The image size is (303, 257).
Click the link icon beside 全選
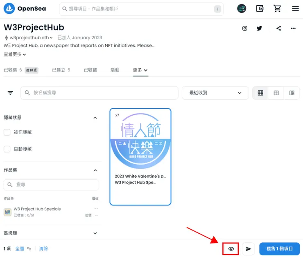click(x=29, y=248)
